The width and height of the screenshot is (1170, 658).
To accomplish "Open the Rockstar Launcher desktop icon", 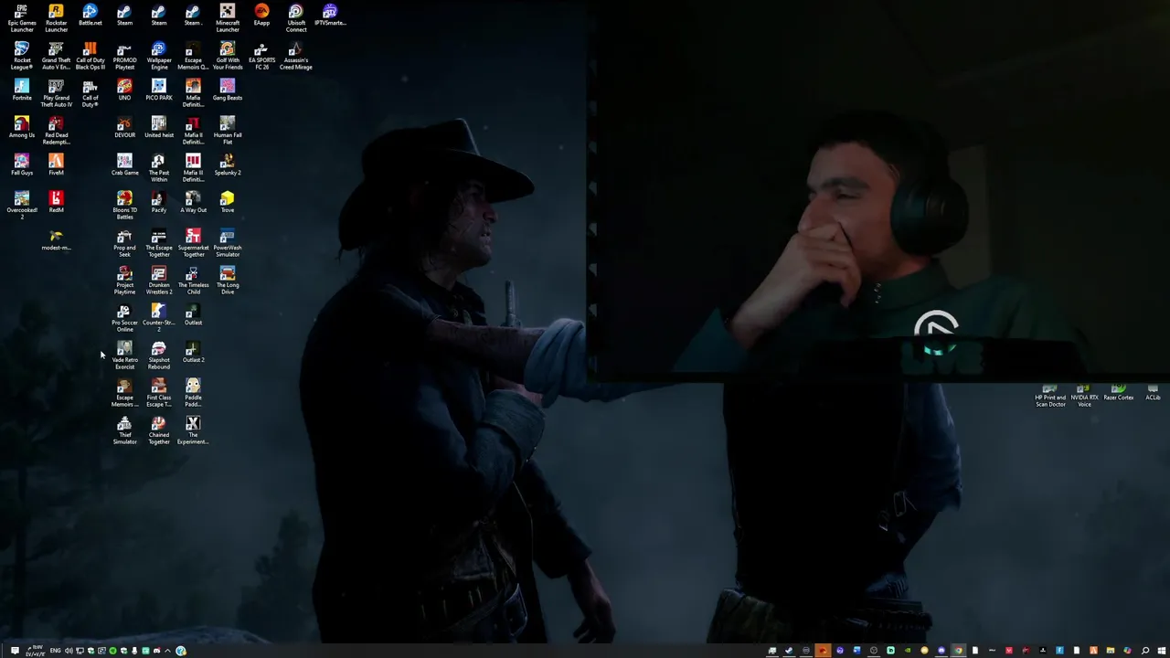I will (x=56, y=17).
